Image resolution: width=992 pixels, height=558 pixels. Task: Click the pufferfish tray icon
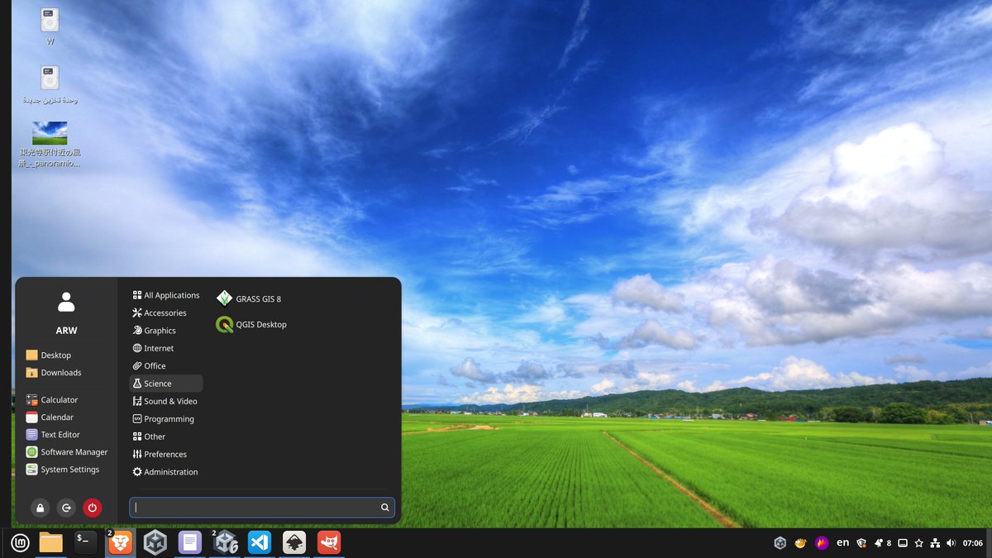coord(800,543)
